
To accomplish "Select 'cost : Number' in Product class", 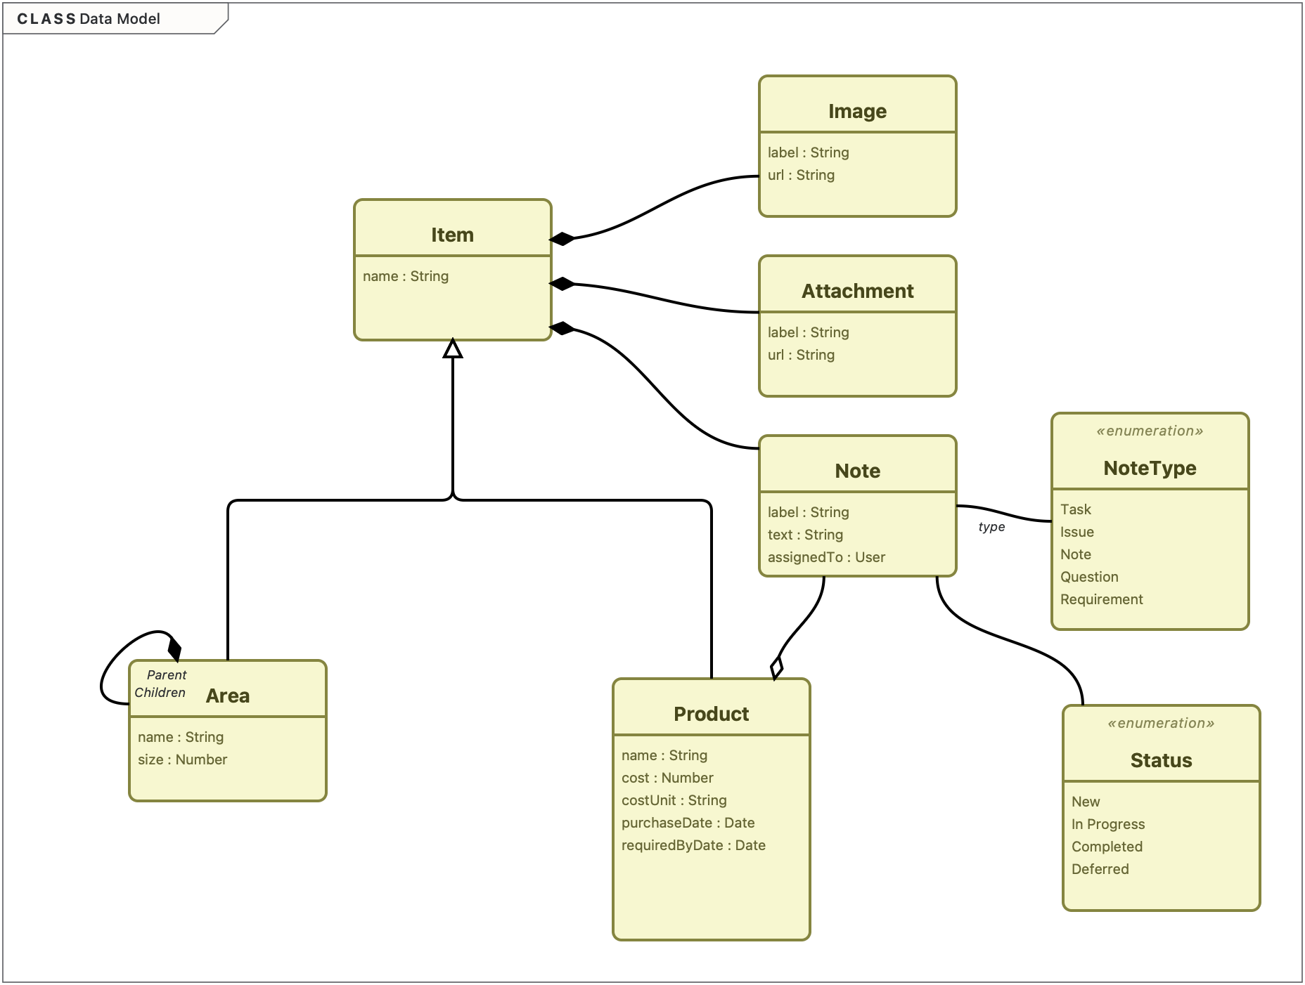I will 667,778.
